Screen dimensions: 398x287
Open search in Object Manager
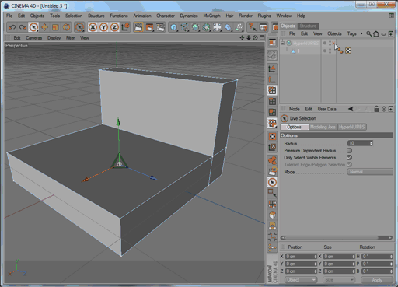368,33
